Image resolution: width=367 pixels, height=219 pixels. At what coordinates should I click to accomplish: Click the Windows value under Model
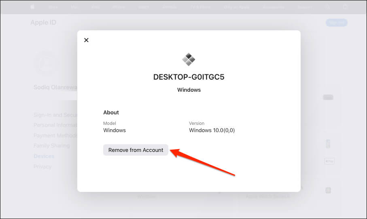(x=115, y=130)
